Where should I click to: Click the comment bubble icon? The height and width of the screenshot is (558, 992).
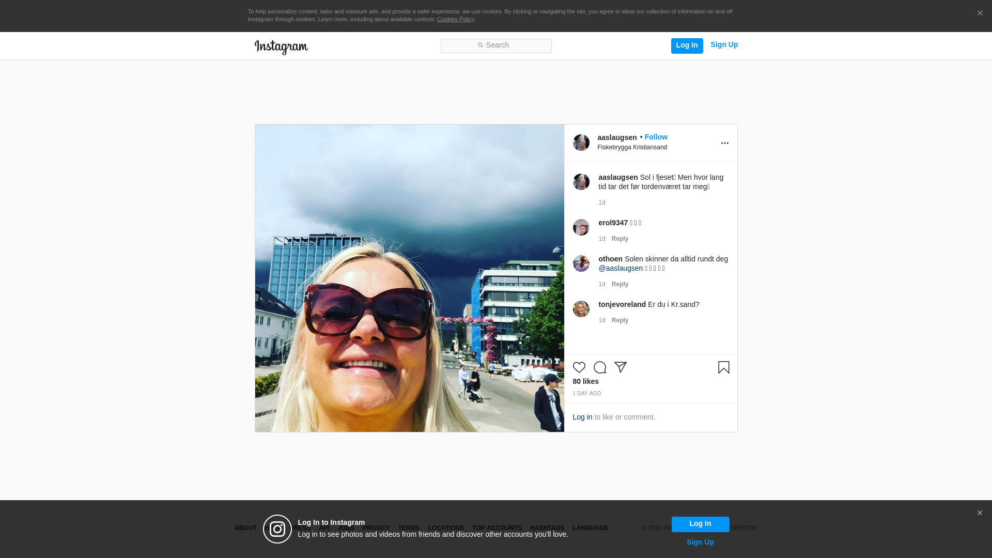coord(599,367)
